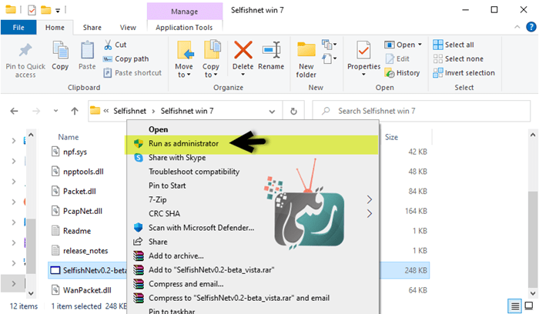
Task: Select Open in the context menu
Action: tap(253, 129)
